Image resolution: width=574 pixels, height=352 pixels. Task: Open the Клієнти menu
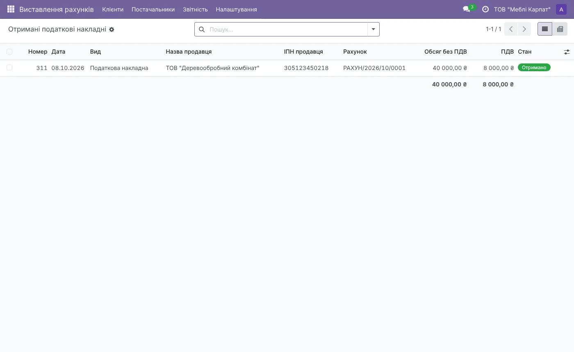point(113,9)
